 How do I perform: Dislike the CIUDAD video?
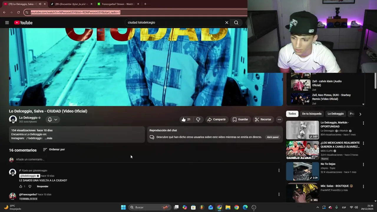click(x=198, y=120)
